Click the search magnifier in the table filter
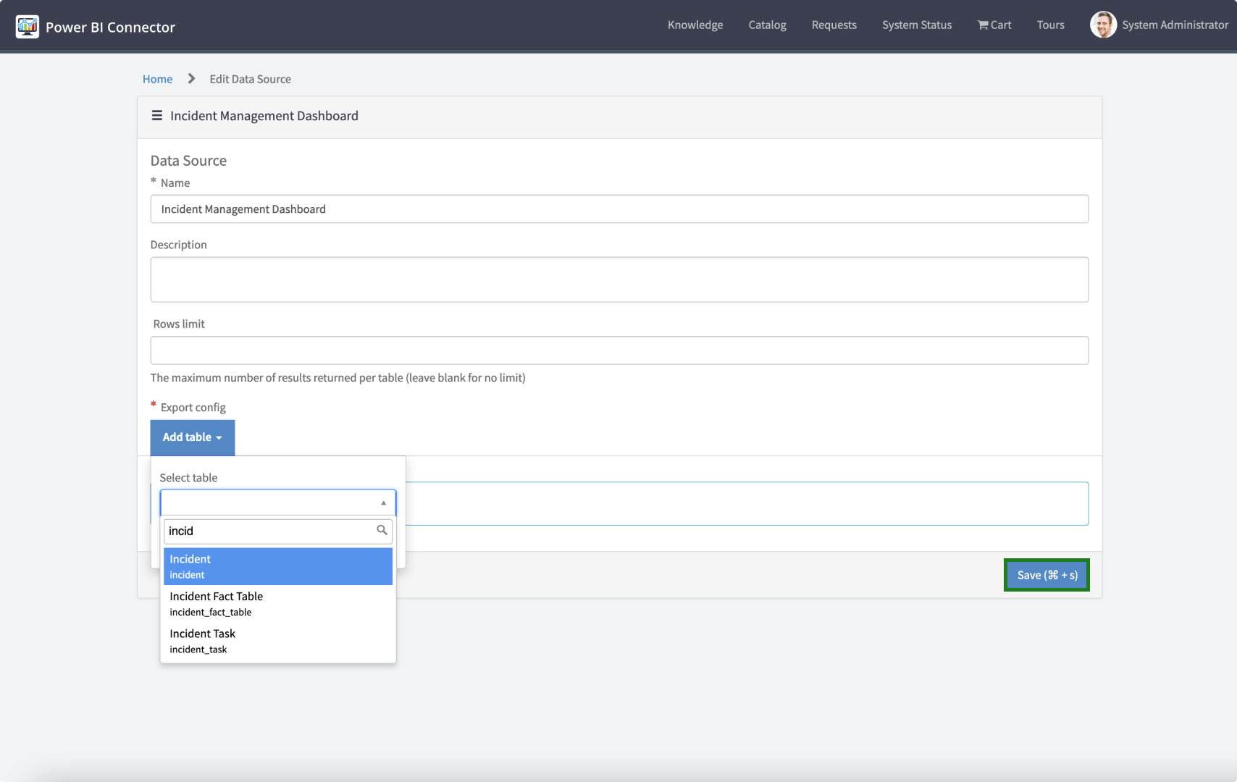This screenshot has height=782, width=1237. [x=382, y=531]
